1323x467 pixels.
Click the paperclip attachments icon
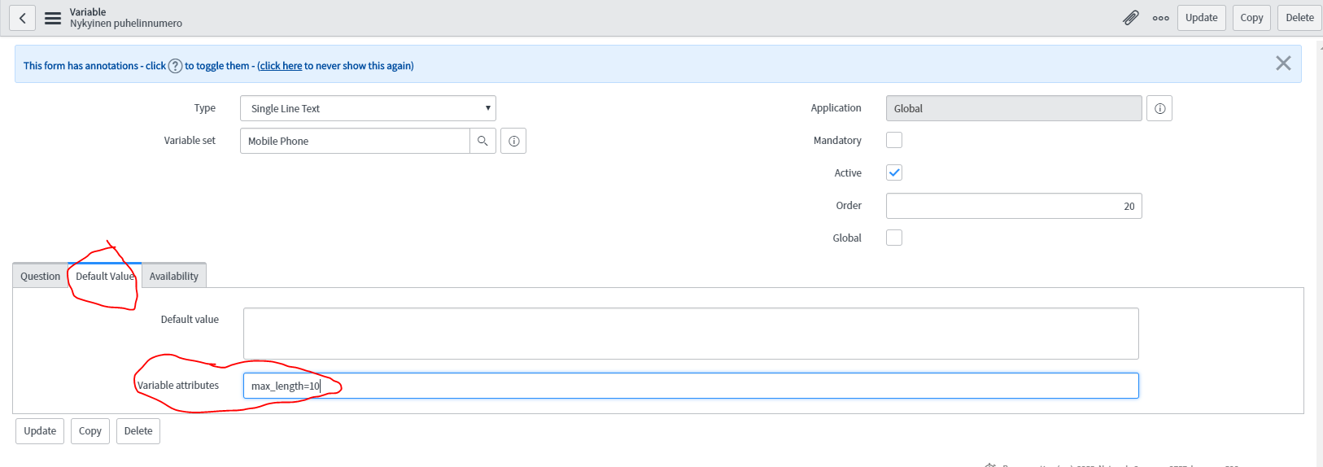tap(1131, 18)
